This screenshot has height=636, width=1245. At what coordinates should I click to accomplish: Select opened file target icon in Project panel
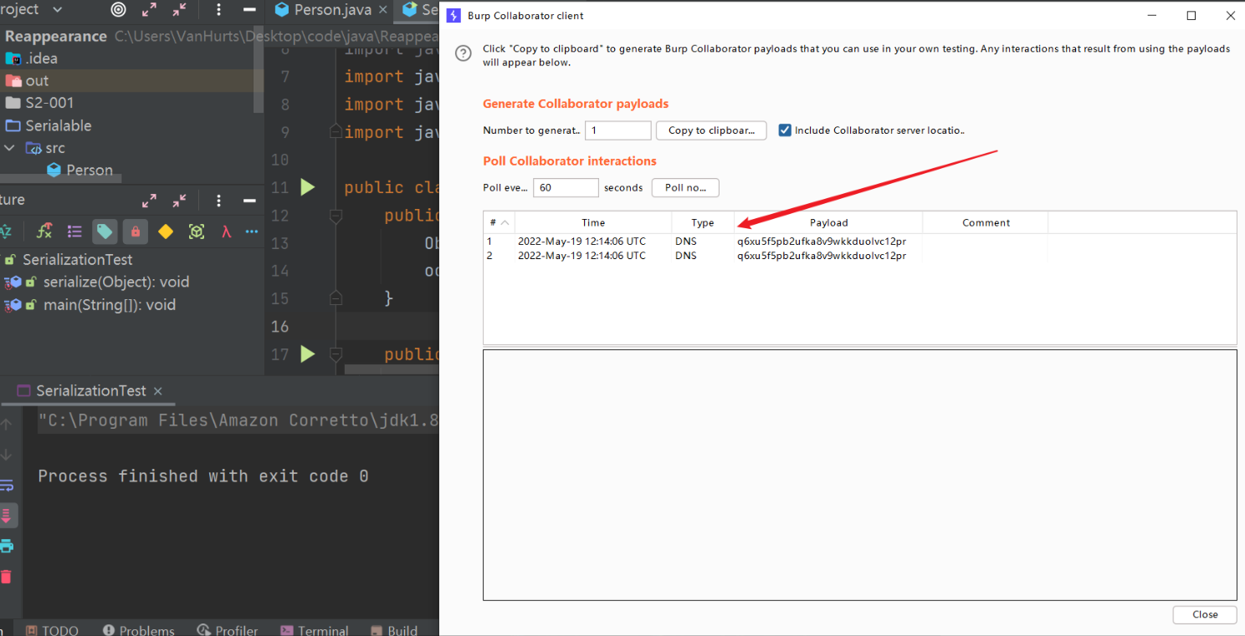pos(119,10)
